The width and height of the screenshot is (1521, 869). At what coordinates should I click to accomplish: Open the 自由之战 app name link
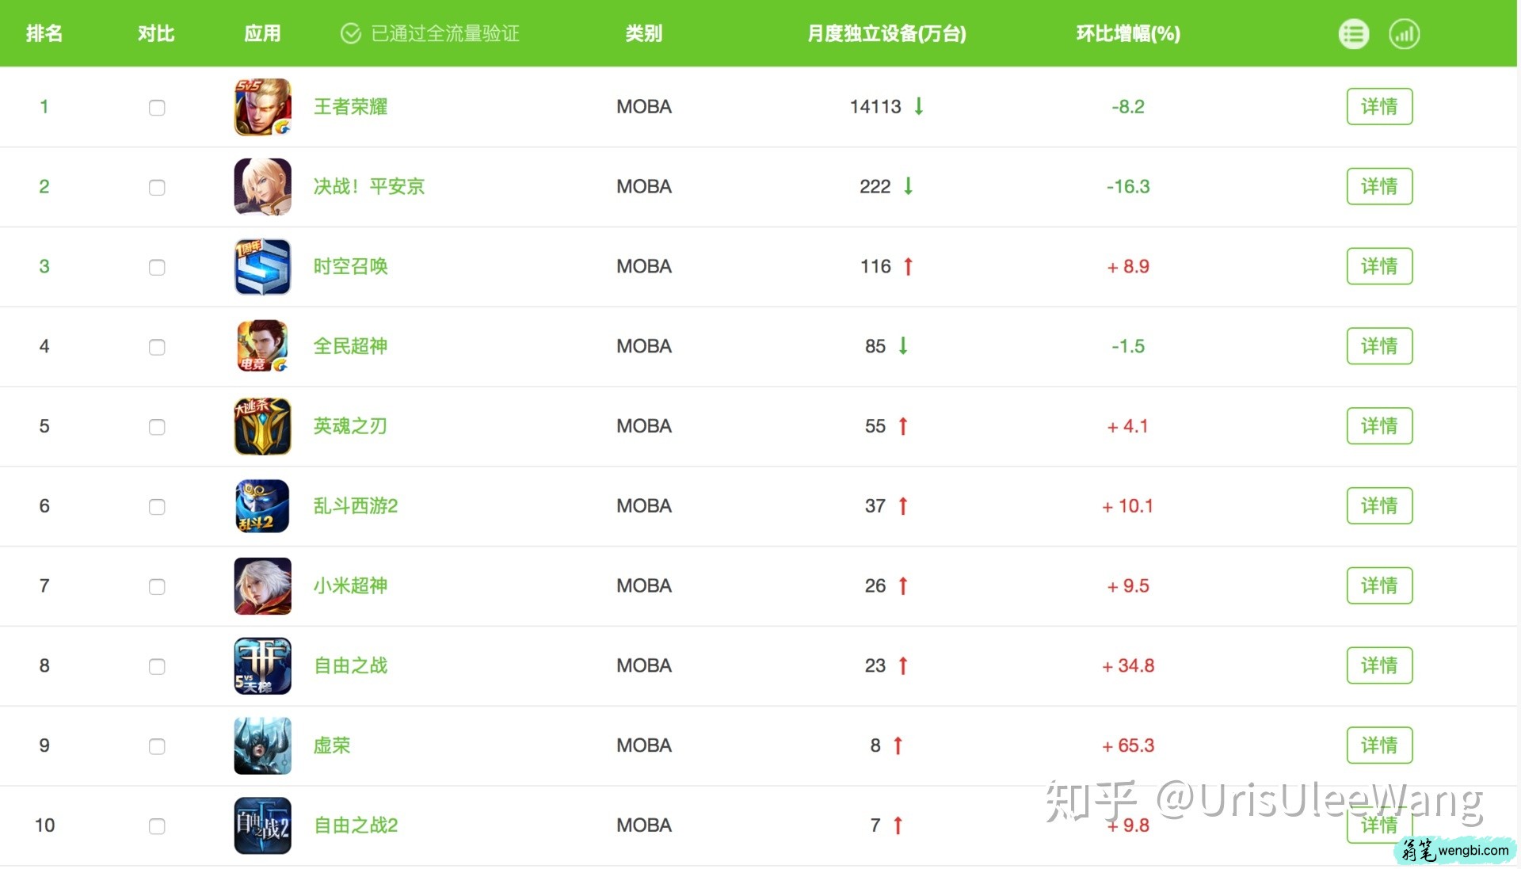(350, 665)
